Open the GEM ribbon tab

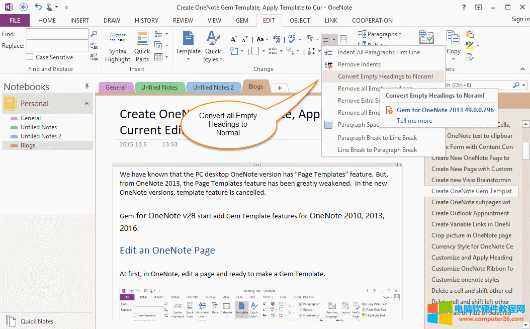click(x=242, y=21)
